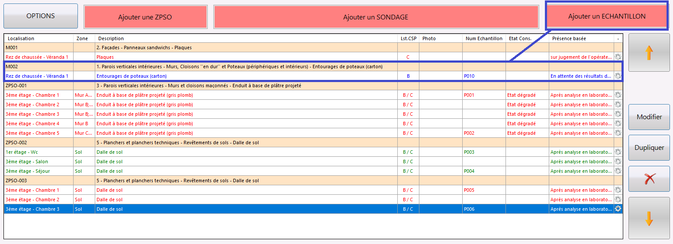Click 'B' Lst.CSP cell in Entourages row
The image size is (673, 244).
(x=408, y=76)
